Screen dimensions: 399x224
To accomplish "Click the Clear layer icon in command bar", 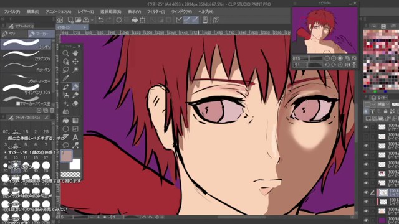I will point(119,20).
